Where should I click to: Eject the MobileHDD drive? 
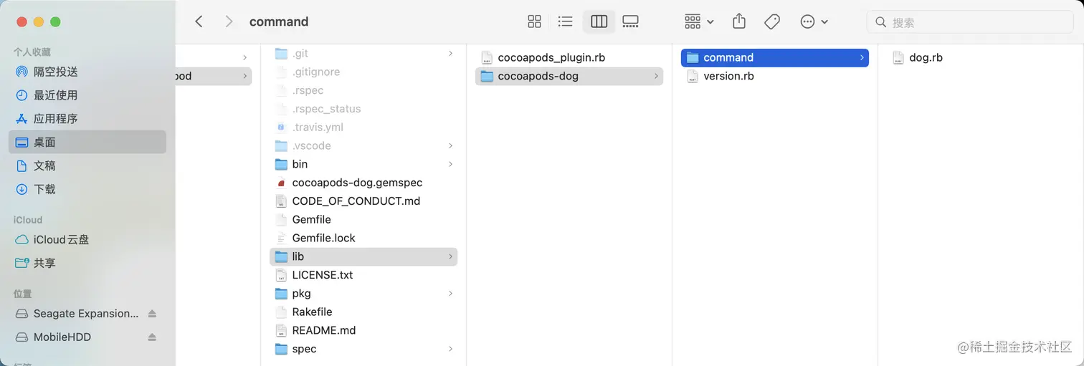pos(152,337)
